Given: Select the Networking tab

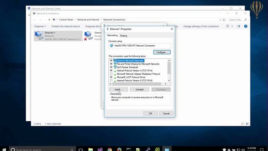Looking at the screenshot, I should [x=112, y=35].
